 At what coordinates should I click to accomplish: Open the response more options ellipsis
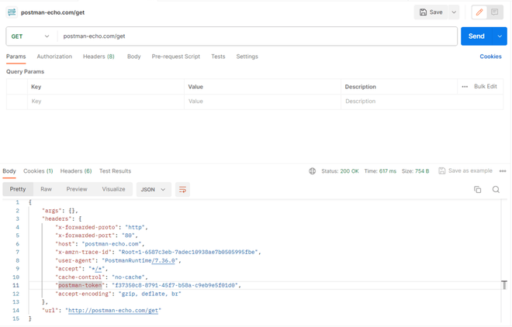pyautogui.click(x=503, y=171)
